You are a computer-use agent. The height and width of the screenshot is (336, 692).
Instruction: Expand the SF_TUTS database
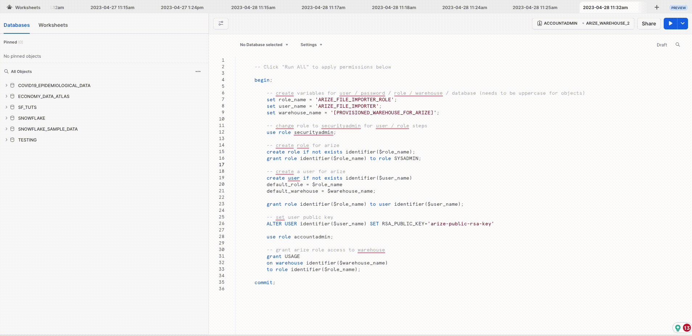[x=6, y=107]
